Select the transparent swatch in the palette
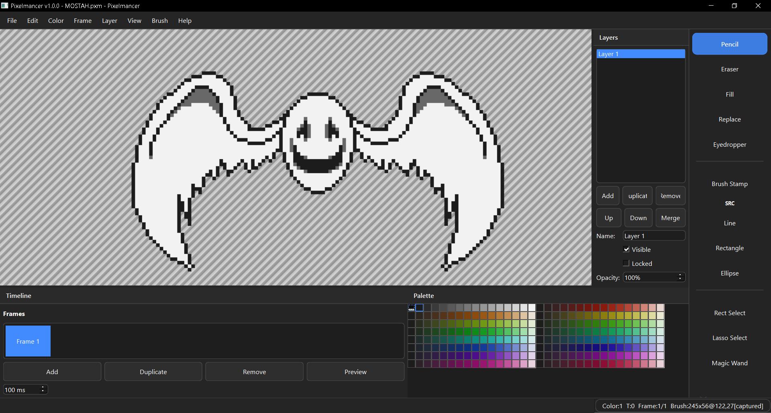This screenshot has width=771, height=413. click(411, 308)
